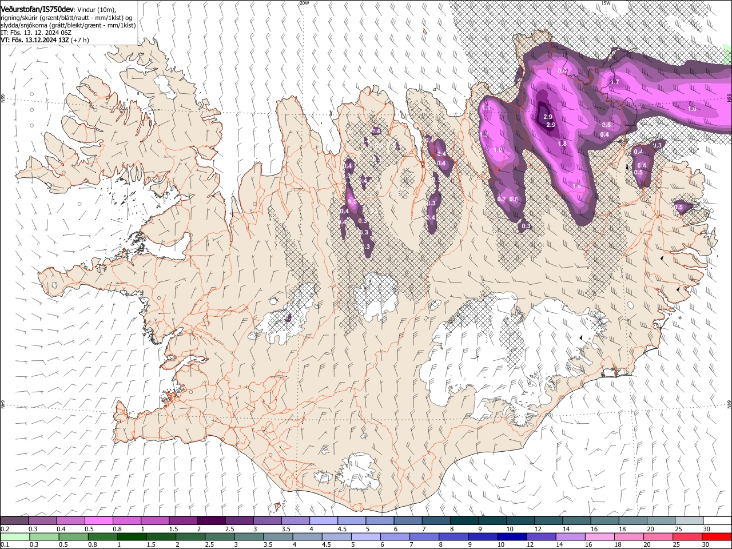The image size is (732, 549).
Task: Click the '0.2' label on the snow scale
Action: (4, 529)
